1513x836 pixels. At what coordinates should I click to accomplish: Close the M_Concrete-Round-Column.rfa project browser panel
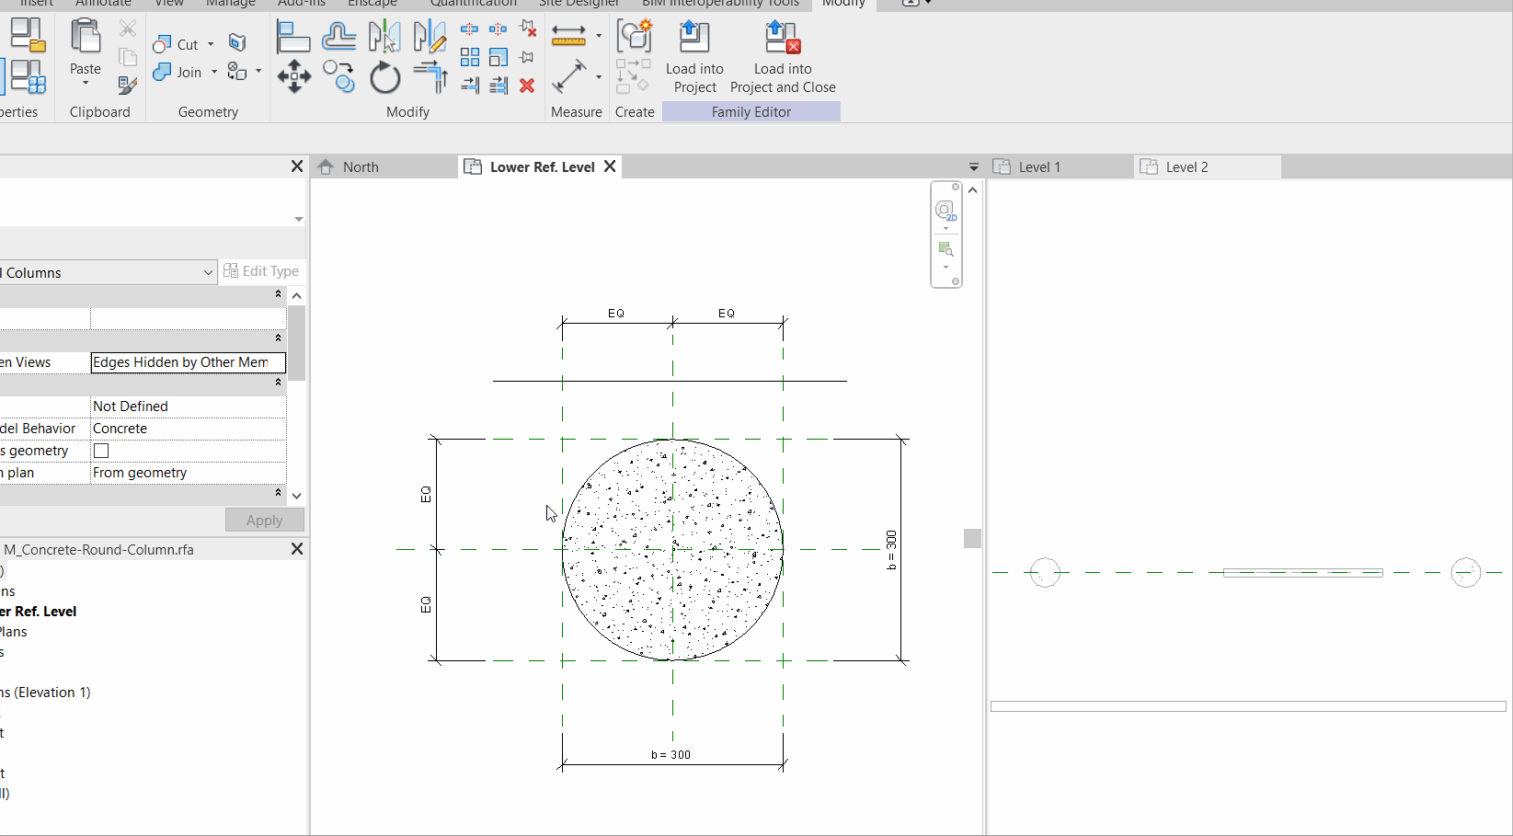(297, 549)
